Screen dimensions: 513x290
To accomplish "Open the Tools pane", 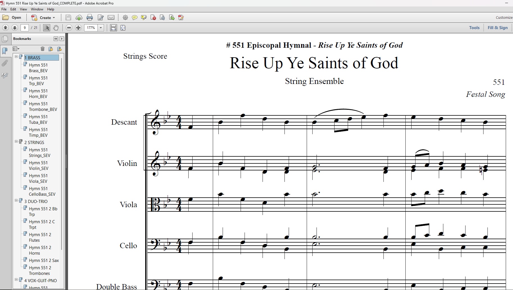I will (x=474, y=28).
